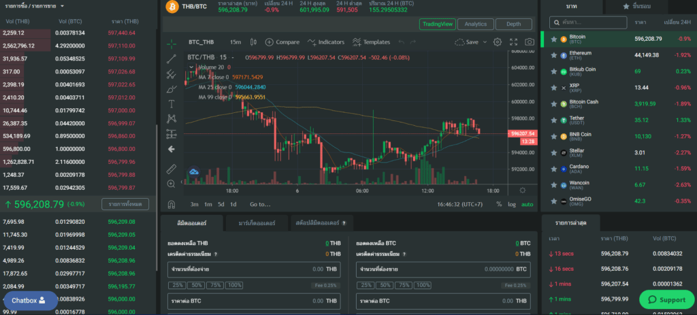Favorite Stellar with its star icon
This screenshot has width=697, height=315.
[553, 153]
